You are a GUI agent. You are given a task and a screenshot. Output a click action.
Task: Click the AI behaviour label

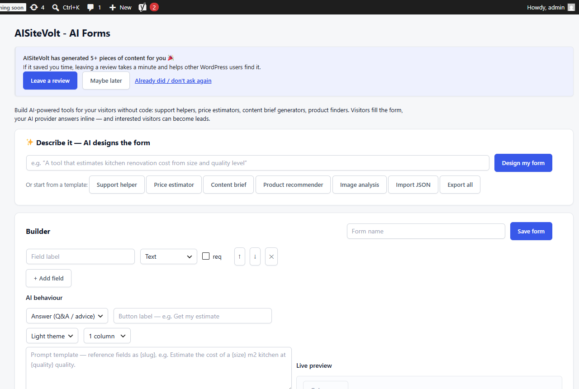pos(44,298)
